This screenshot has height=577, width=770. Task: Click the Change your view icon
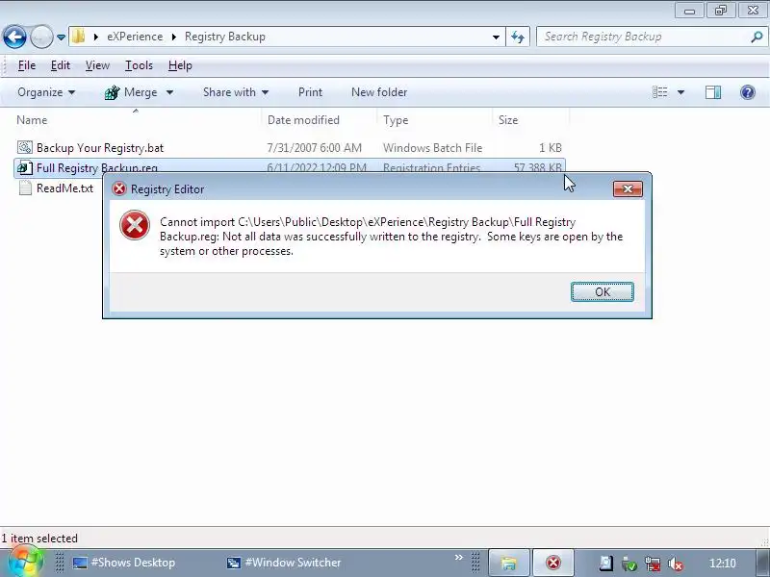click(660, 92)
